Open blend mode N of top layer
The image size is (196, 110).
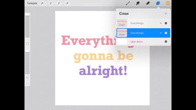(x=160, y=23)
